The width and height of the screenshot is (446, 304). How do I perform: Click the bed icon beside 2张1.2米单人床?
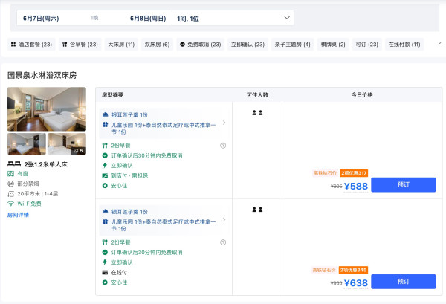14,164
